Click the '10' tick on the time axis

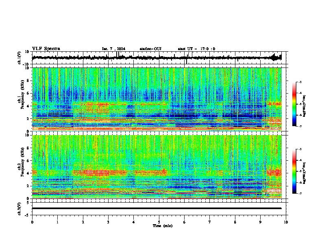click(x=286, y=222)
